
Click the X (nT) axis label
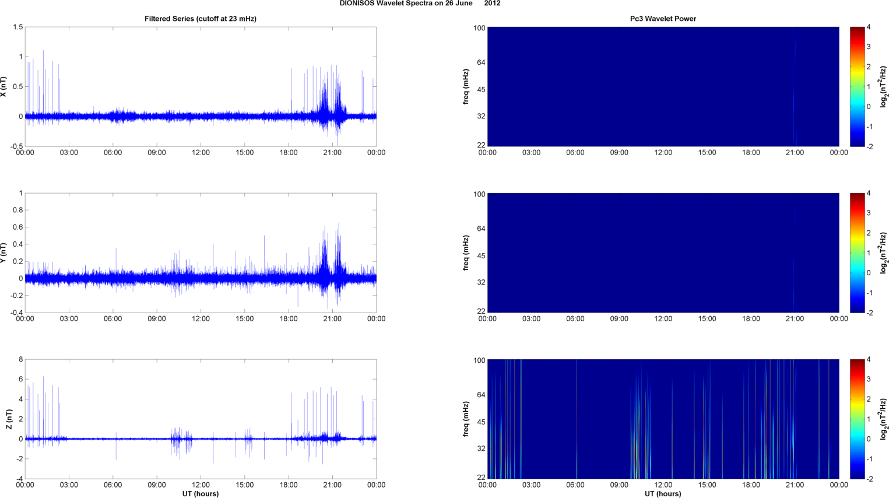tap(4, 86)
